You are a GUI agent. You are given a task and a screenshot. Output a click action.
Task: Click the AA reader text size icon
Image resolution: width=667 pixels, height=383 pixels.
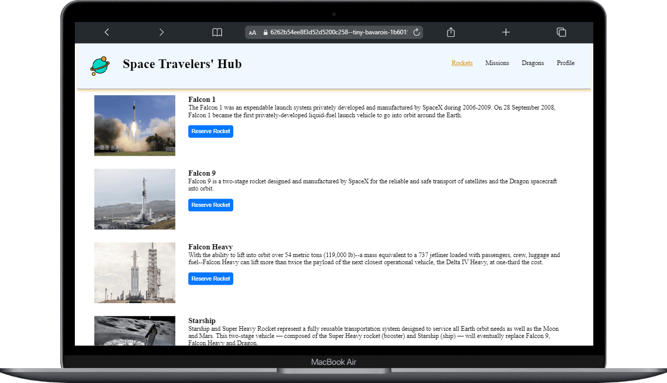point(252,33)
